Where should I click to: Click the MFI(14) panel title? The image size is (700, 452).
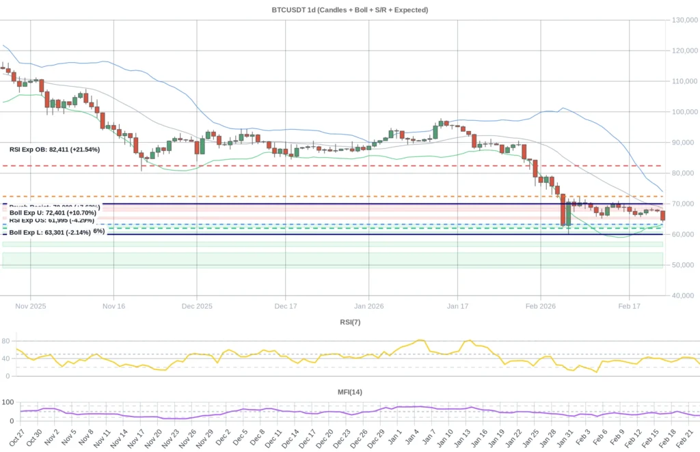(x=349, y=391)
